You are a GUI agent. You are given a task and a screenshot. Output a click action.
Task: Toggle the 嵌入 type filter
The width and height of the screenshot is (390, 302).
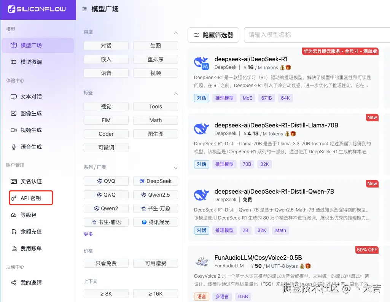(x=106, y=59)
